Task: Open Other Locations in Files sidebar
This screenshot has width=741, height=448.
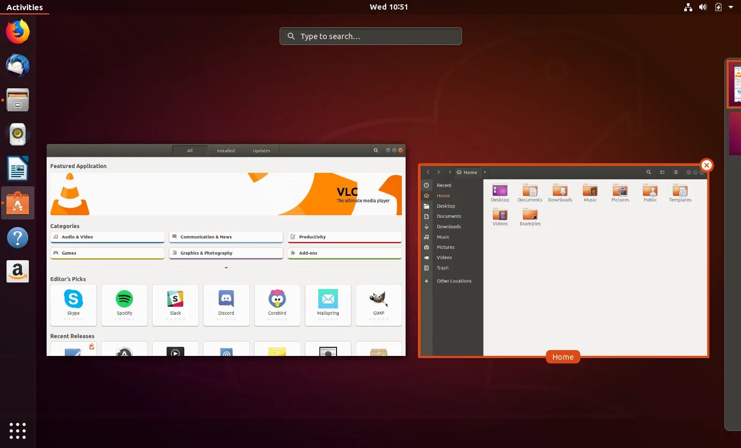Action: coord(453,281)
